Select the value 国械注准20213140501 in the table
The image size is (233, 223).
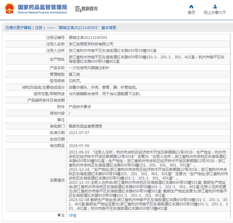[x=88, y=38]
